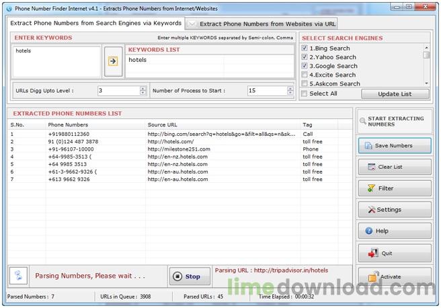Click the Quit button
This screenshot has height=308, width=441.
click(x=395, y=254)
